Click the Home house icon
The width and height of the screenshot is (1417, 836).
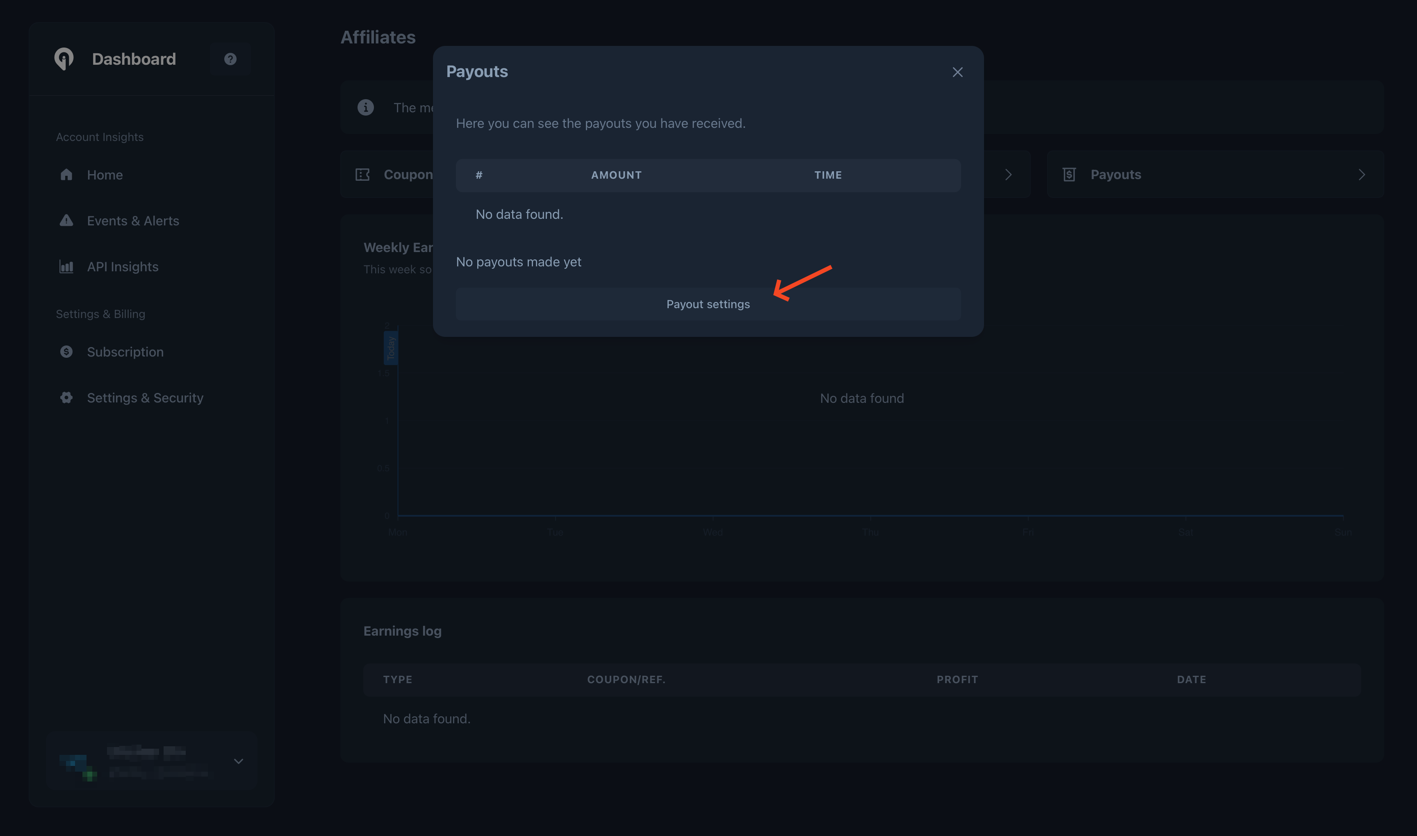66,175
